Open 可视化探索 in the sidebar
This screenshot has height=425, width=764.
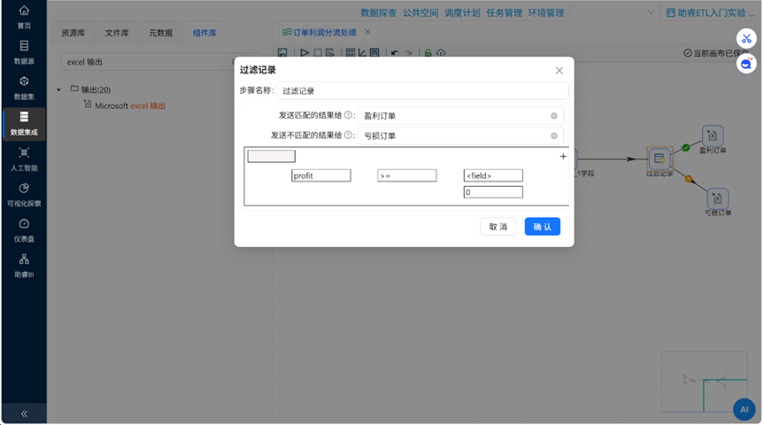(x=24, y=195)
